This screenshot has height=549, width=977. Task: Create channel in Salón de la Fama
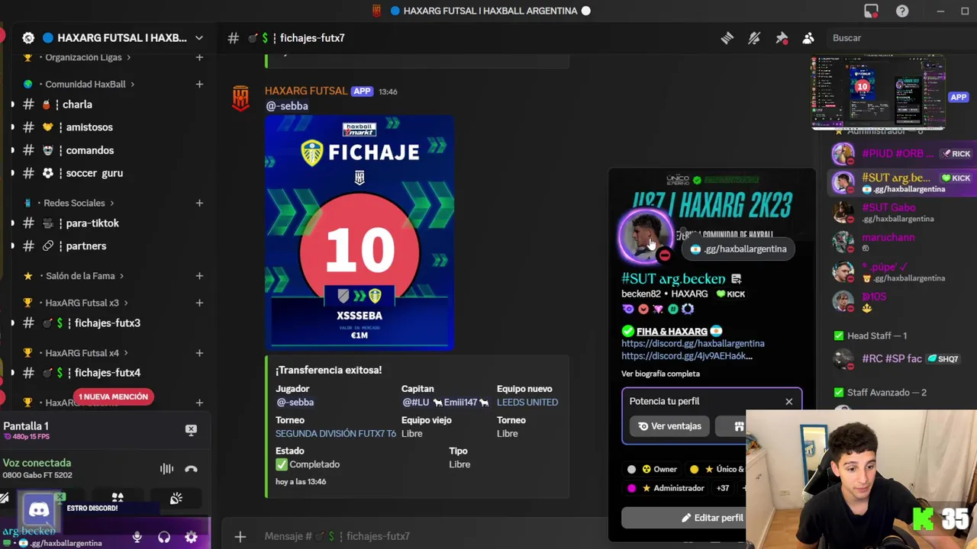pos(199,276)
